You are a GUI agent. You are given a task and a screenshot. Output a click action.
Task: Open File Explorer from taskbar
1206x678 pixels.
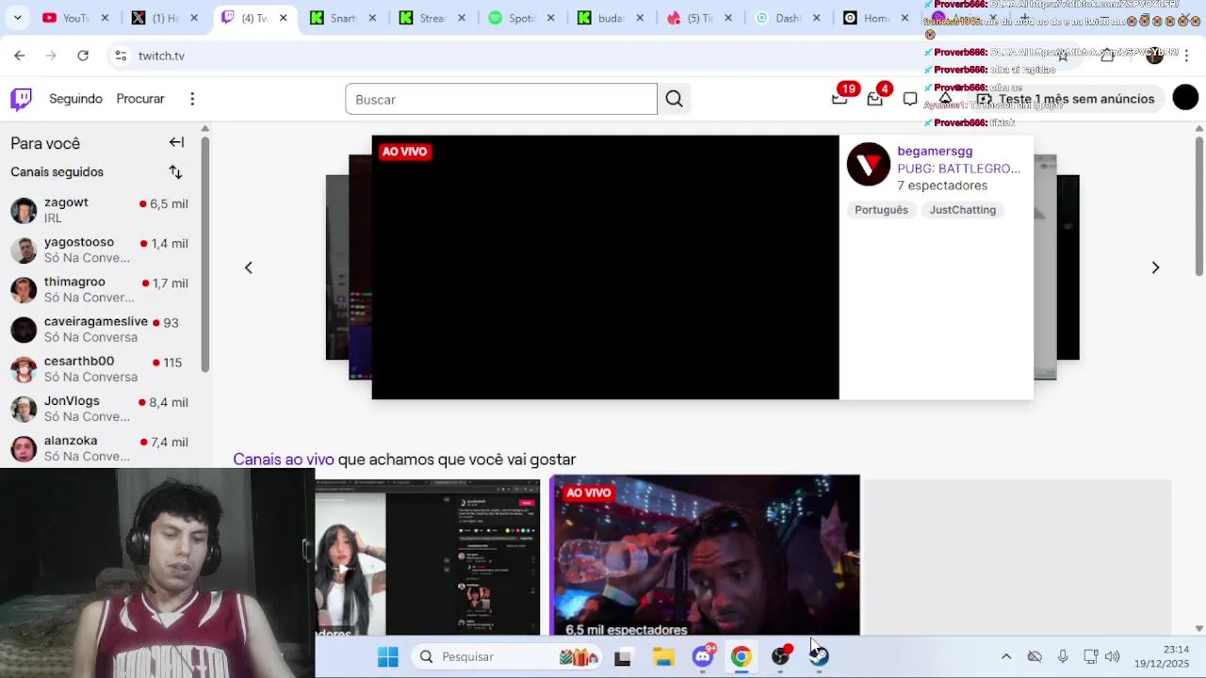(x=663, y=656)
